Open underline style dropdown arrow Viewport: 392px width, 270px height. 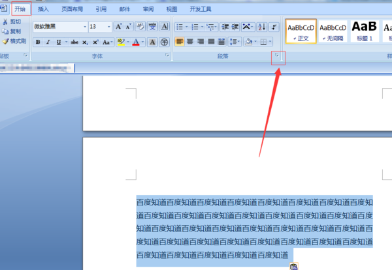click(x=66, y=42)
